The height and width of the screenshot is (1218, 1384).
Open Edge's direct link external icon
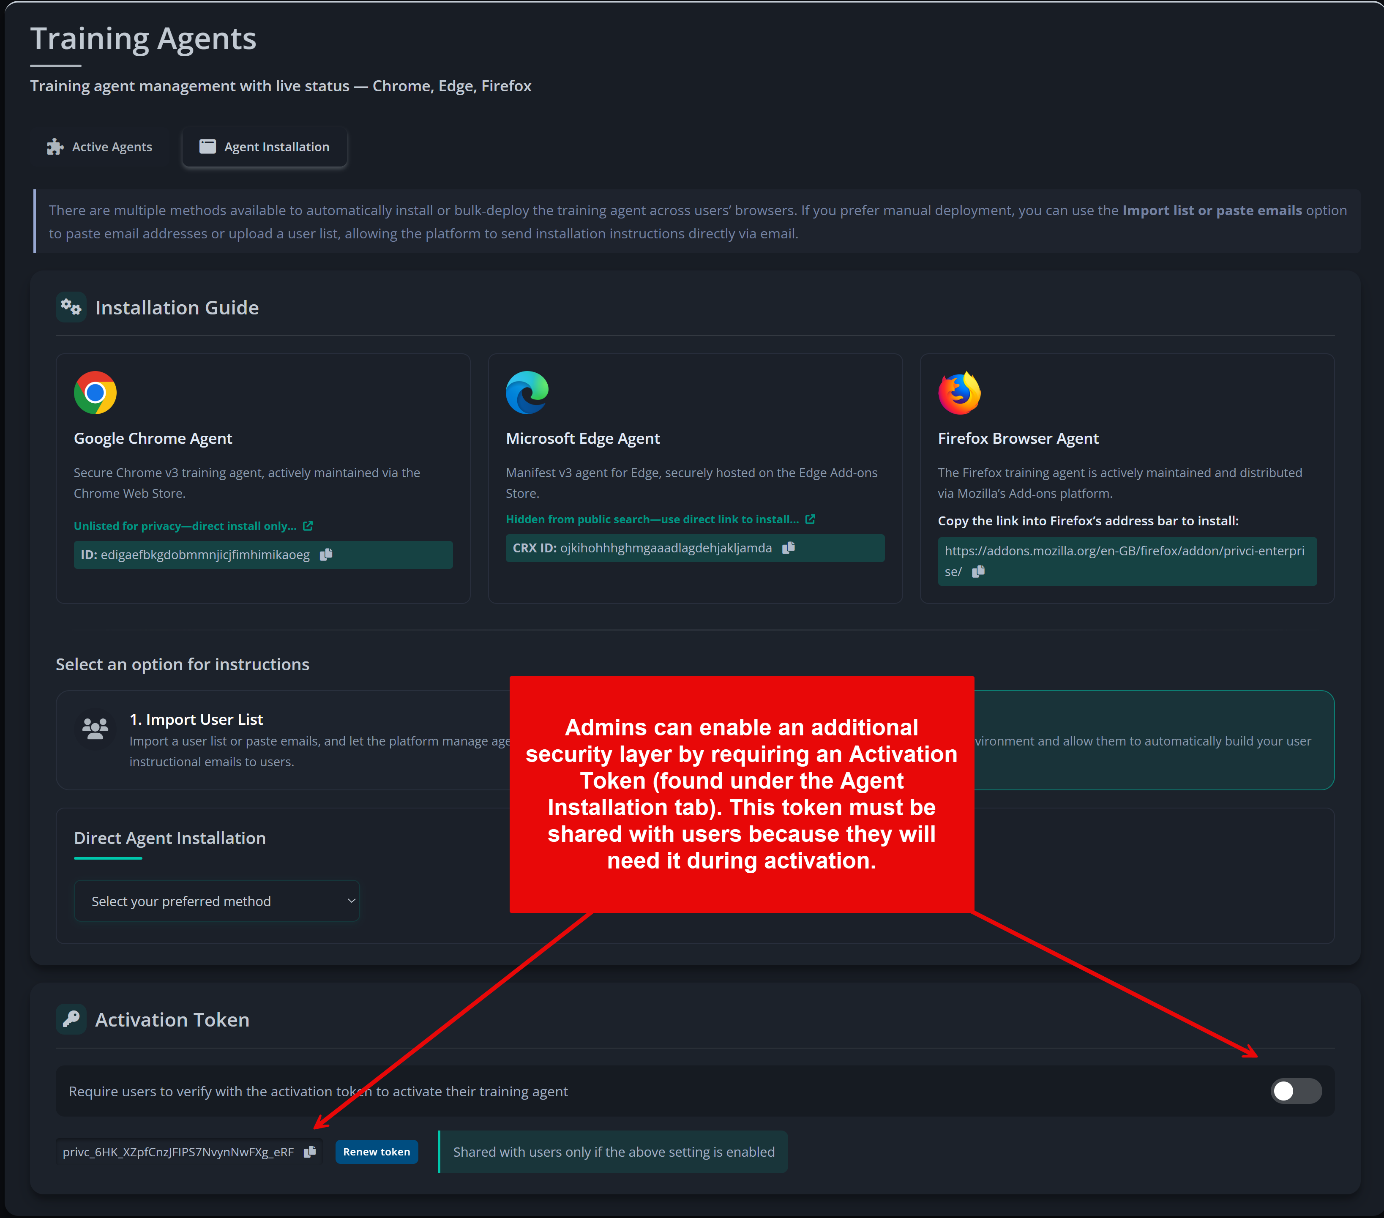point(810,519)
